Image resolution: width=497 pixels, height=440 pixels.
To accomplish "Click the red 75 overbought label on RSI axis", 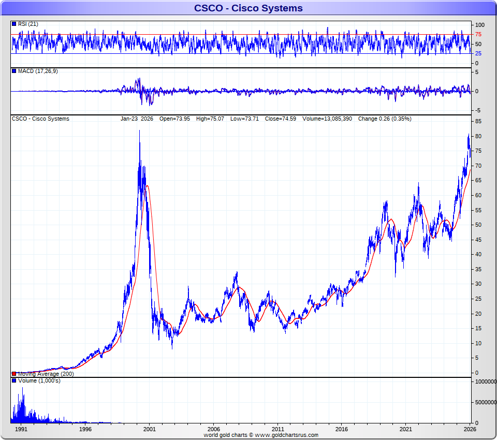I will click(x=479, y=34).
